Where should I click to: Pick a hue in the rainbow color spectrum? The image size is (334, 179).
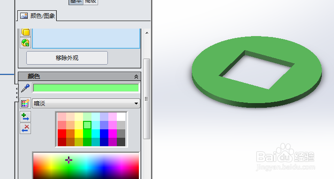coord(86,165)
